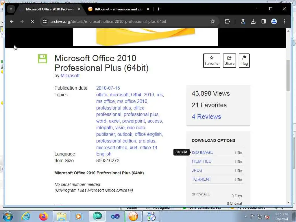This screenshot has width=296, height=222.
Task: Click the '21 Favorites' text
Action: click(209, 105)
